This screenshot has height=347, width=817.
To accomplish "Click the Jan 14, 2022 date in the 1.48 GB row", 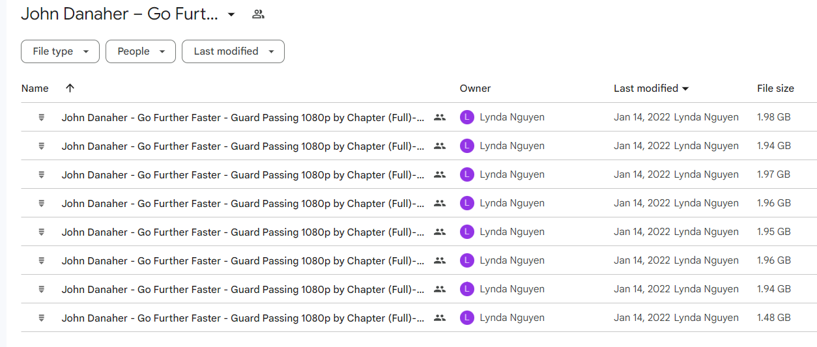I will tap(642, 318).
